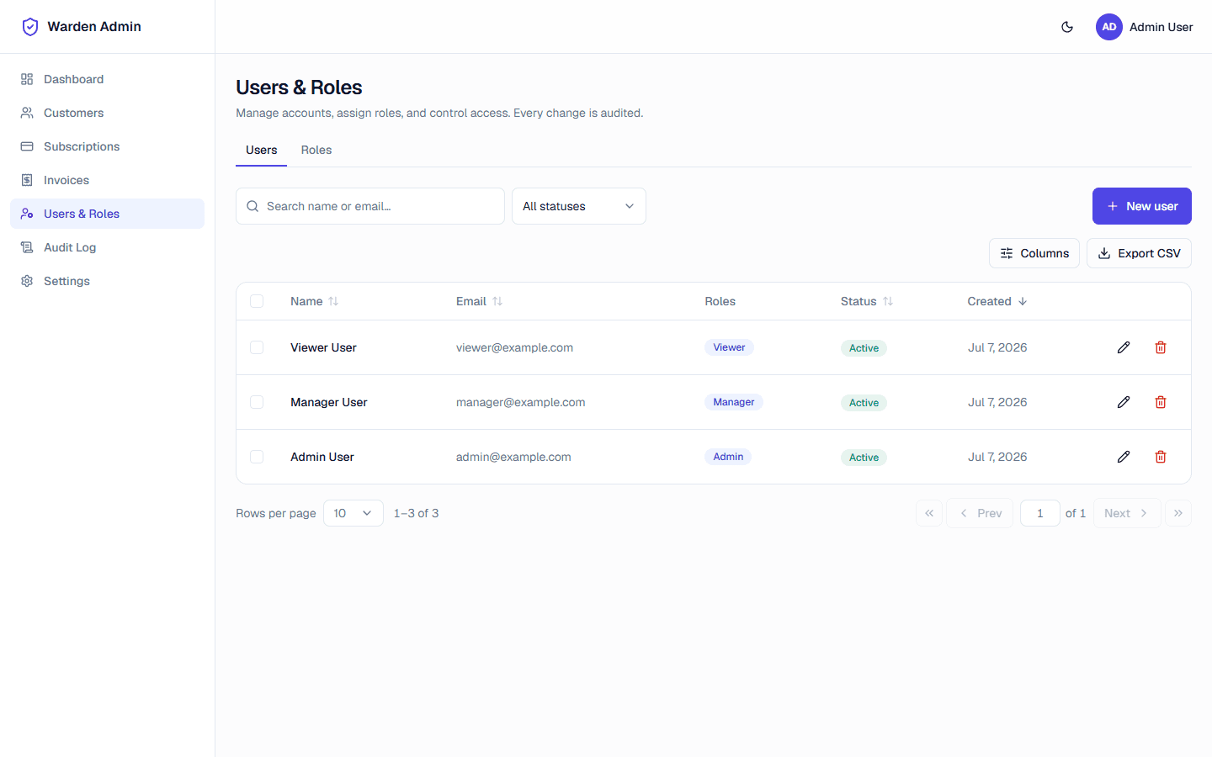Select all rows with header checkbox
This screenshot has height=757, width=1212.
(257, 301)
